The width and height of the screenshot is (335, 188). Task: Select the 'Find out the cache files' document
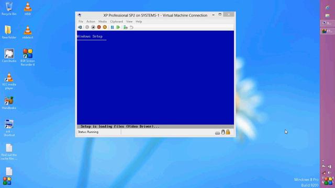9,152
